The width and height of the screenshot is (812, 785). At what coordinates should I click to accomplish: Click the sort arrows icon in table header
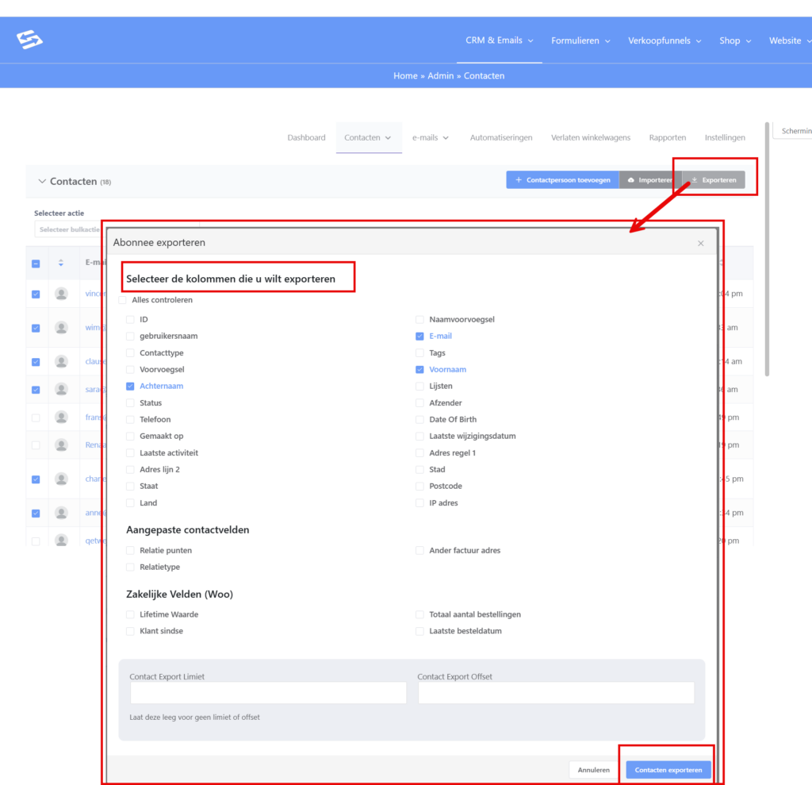point(61,263)
